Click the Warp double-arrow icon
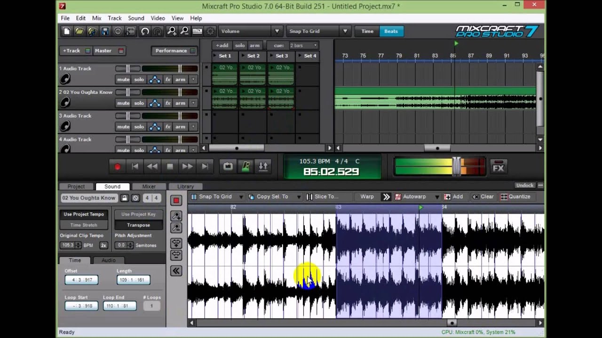This screenshot has width=602, height=338. pos(387,197)
